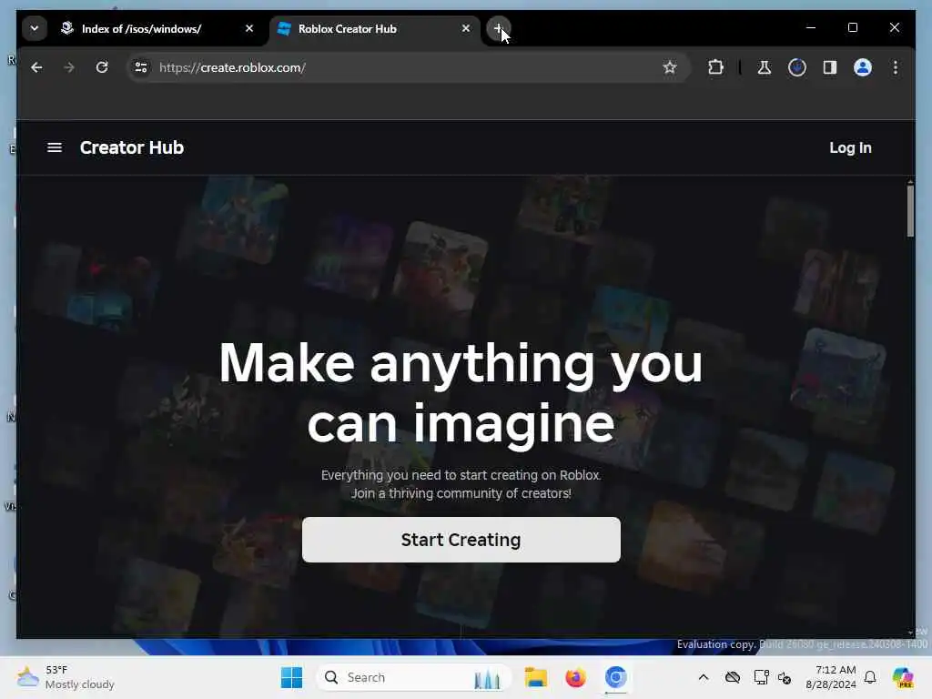Open Chrome Labs flask icon
This screenshot has height=699, width=932.
tap(765, 67)
